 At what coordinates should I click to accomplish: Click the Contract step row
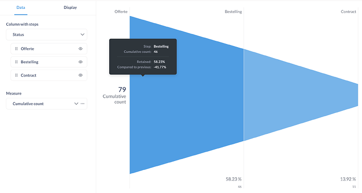49,75
